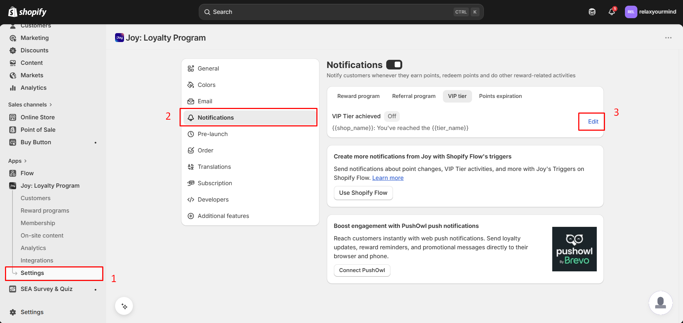
Task: Click the Developers code icon
Action: tap(191, 200)
